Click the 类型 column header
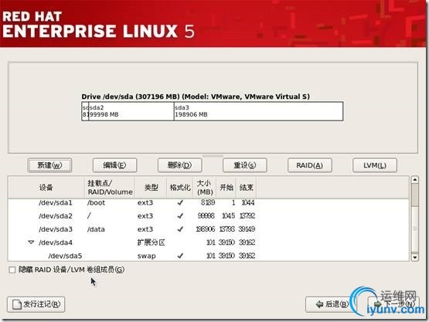Screen dimensions: 429x322 pos(151,188)
